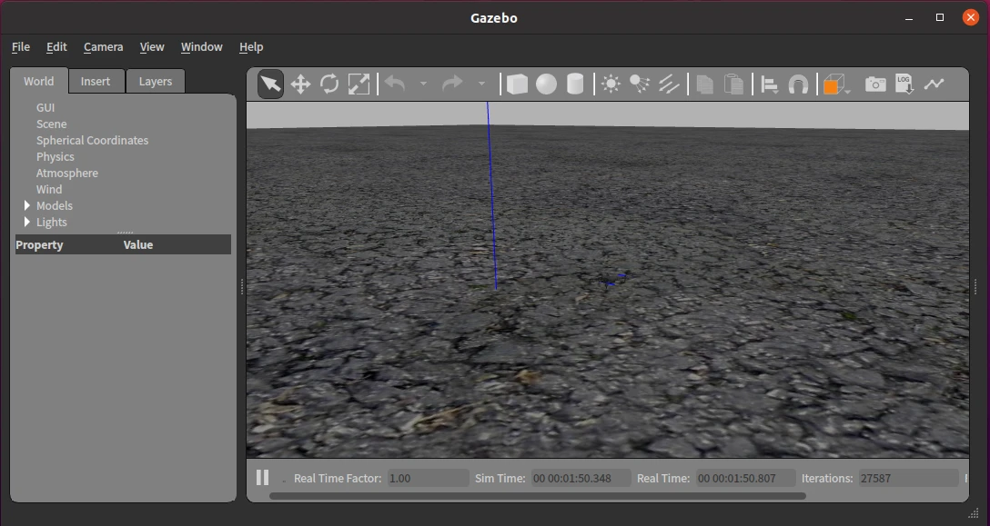Click the paste icon in toolbar
The image size is (990, 526).
click(733, 84)
